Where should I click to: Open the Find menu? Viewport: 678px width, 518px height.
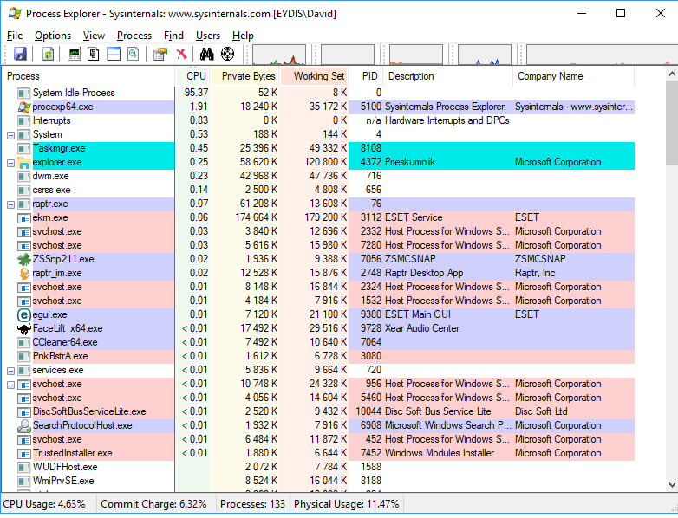pyautogui.click(x=173, y=36)
